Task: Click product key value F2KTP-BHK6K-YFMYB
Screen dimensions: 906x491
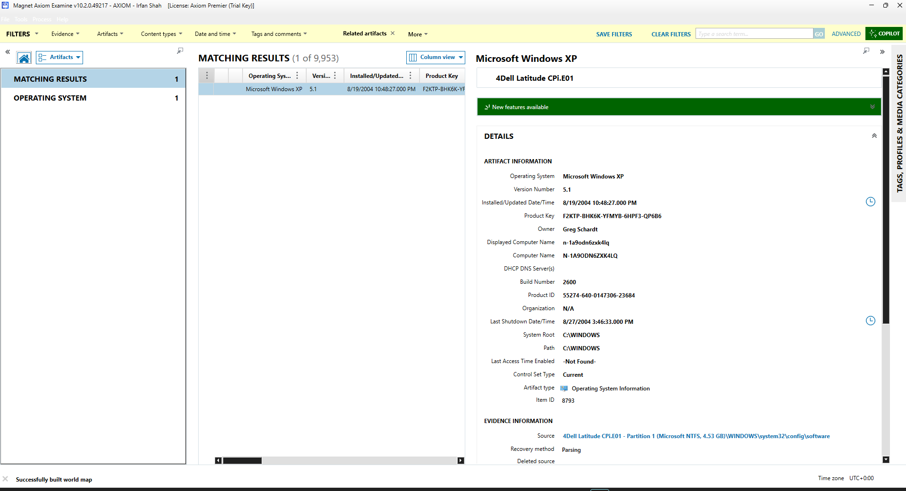Action: pos(612,216)
